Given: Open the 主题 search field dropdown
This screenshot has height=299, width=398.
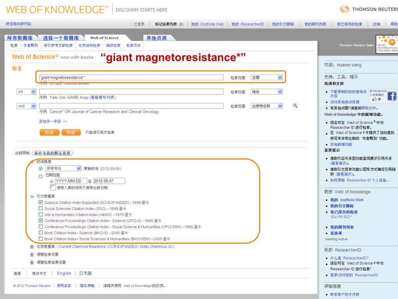Looking at the screenshot, I should pyautogui.click(x=267, y=77).
